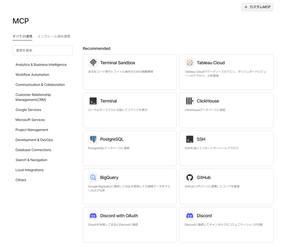
Task: Click the BigQuery magnifier icon
Action: 93,177
